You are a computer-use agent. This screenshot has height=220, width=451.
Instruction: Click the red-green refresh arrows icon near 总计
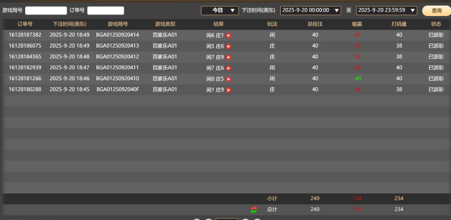click(x=254, y=209)
